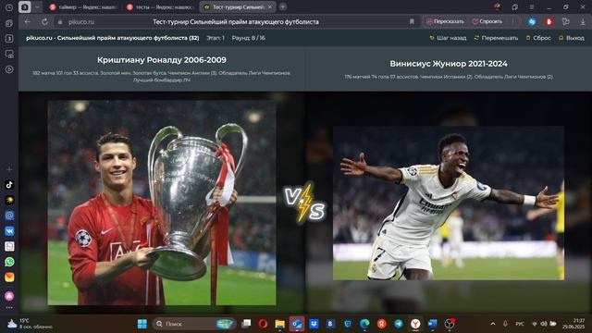Screen dimensions: 592x333
Task: Open a new tab with plus button
Action: click(283, 6)
